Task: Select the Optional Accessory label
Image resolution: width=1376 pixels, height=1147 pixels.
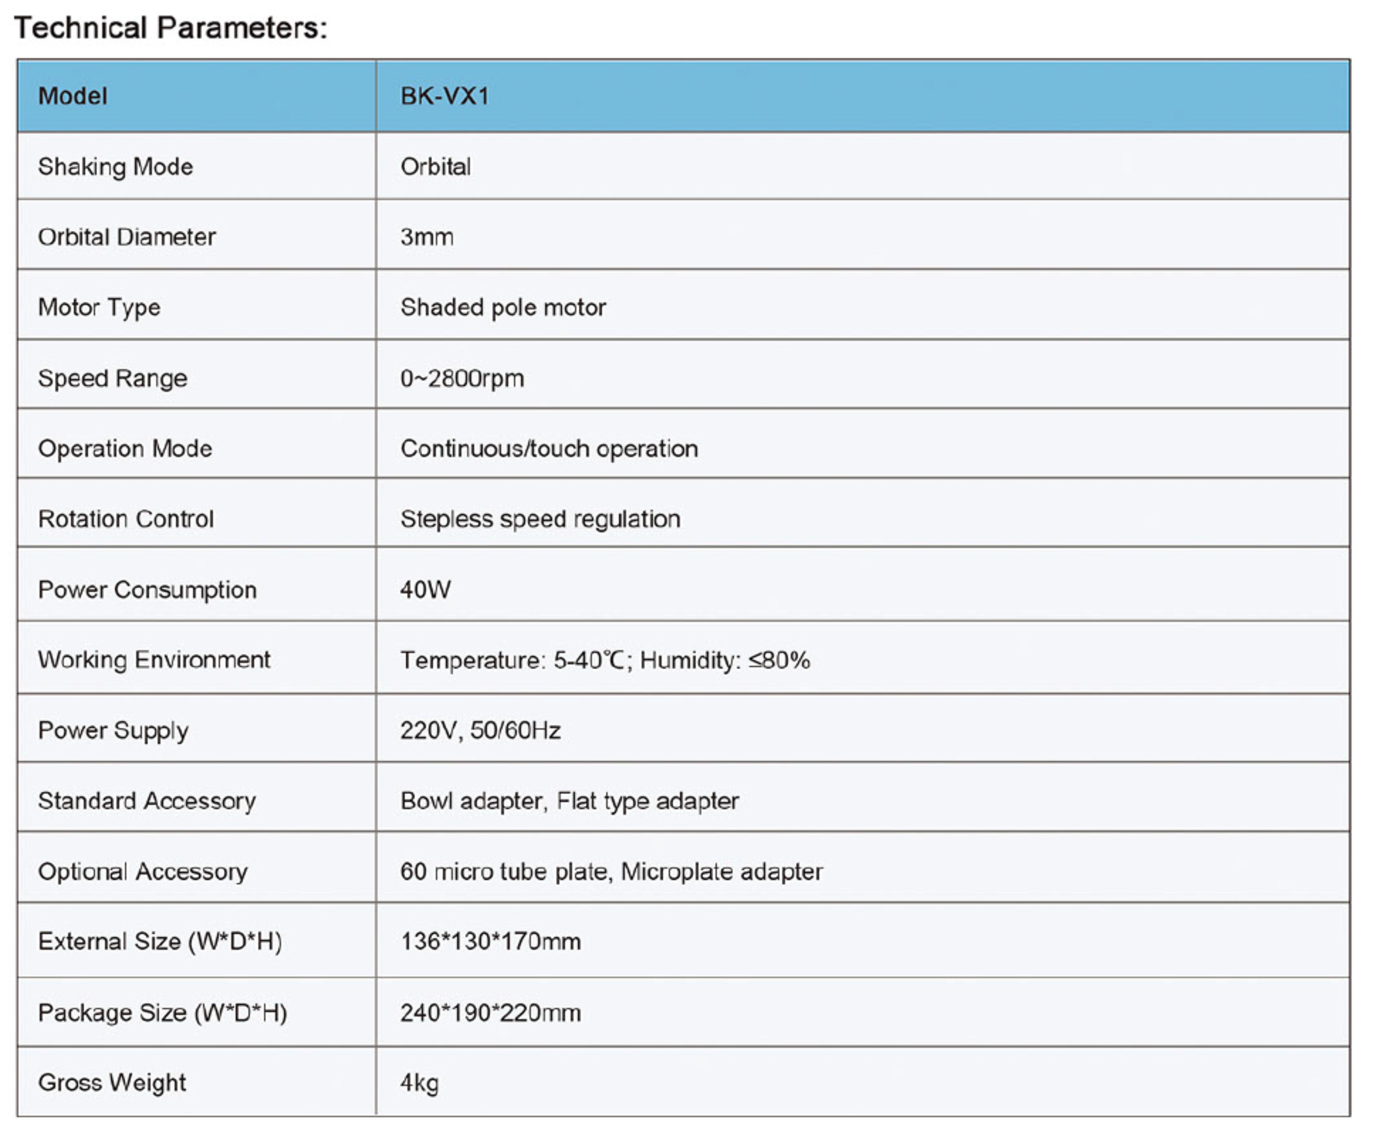Action: coord(143,871)
